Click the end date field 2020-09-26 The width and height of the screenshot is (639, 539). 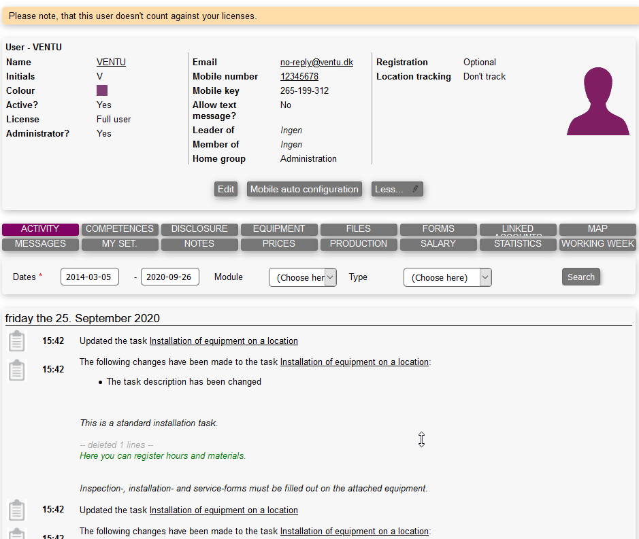click(x=170, y=277)
